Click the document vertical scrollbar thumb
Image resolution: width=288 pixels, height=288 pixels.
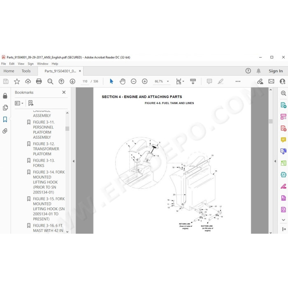pyautogui.click(x=271, y=121)
